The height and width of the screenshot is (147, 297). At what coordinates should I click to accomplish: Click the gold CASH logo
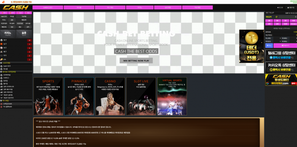coord(16,7)
